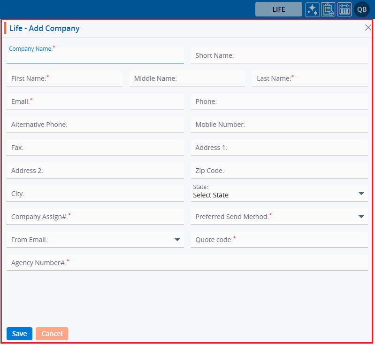
Task: Open the calendar icon in top bar
Action: 344,9
